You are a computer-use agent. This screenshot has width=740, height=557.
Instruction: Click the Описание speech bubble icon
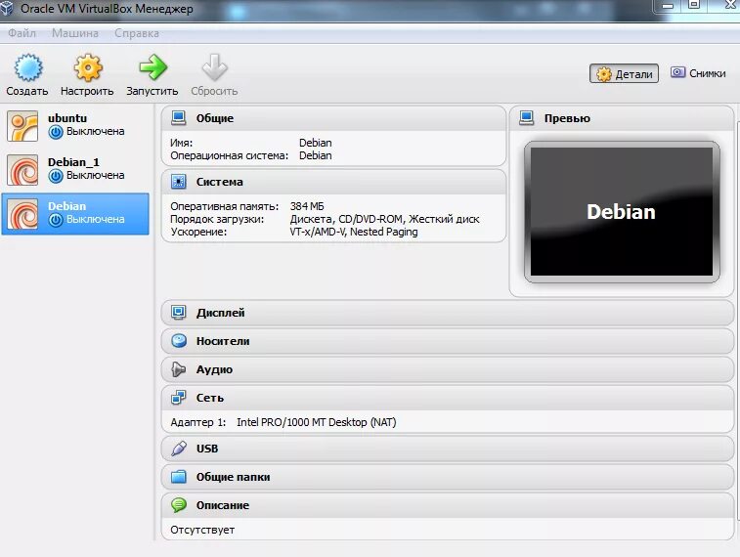coord(179,505)
